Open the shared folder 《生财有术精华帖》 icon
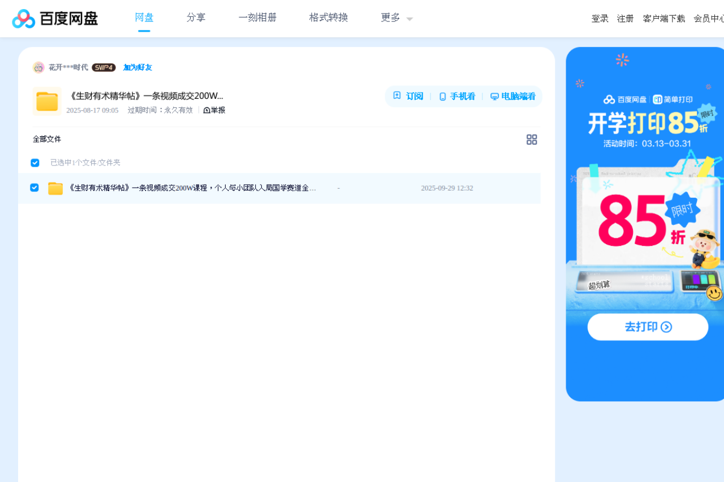Viewport: 724px width, 482px height. 47,102
